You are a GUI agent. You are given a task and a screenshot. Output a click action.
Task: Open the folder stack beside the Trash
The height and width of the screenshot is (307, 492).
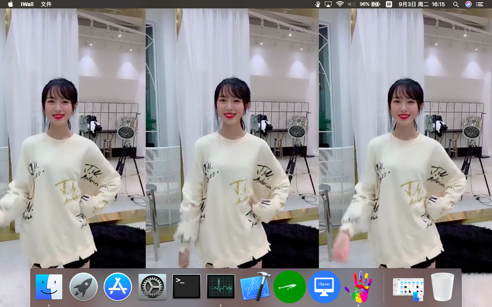[408, 288]
